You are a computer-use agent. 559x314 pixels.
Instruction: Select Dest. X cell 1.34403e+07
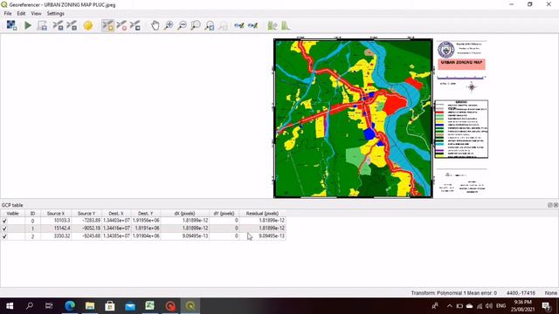116,221
